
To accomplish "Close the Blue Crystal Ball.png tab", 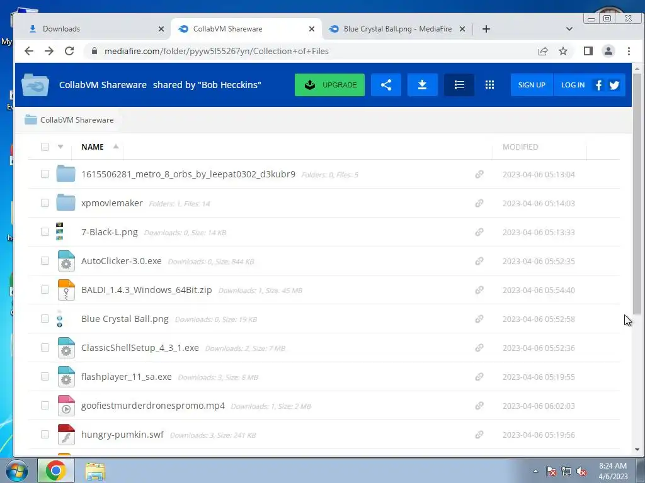I will (x=462, y=29).
